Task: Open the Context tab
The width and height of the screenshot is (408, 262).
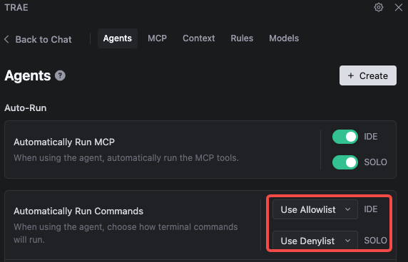Action: point(199,38)
